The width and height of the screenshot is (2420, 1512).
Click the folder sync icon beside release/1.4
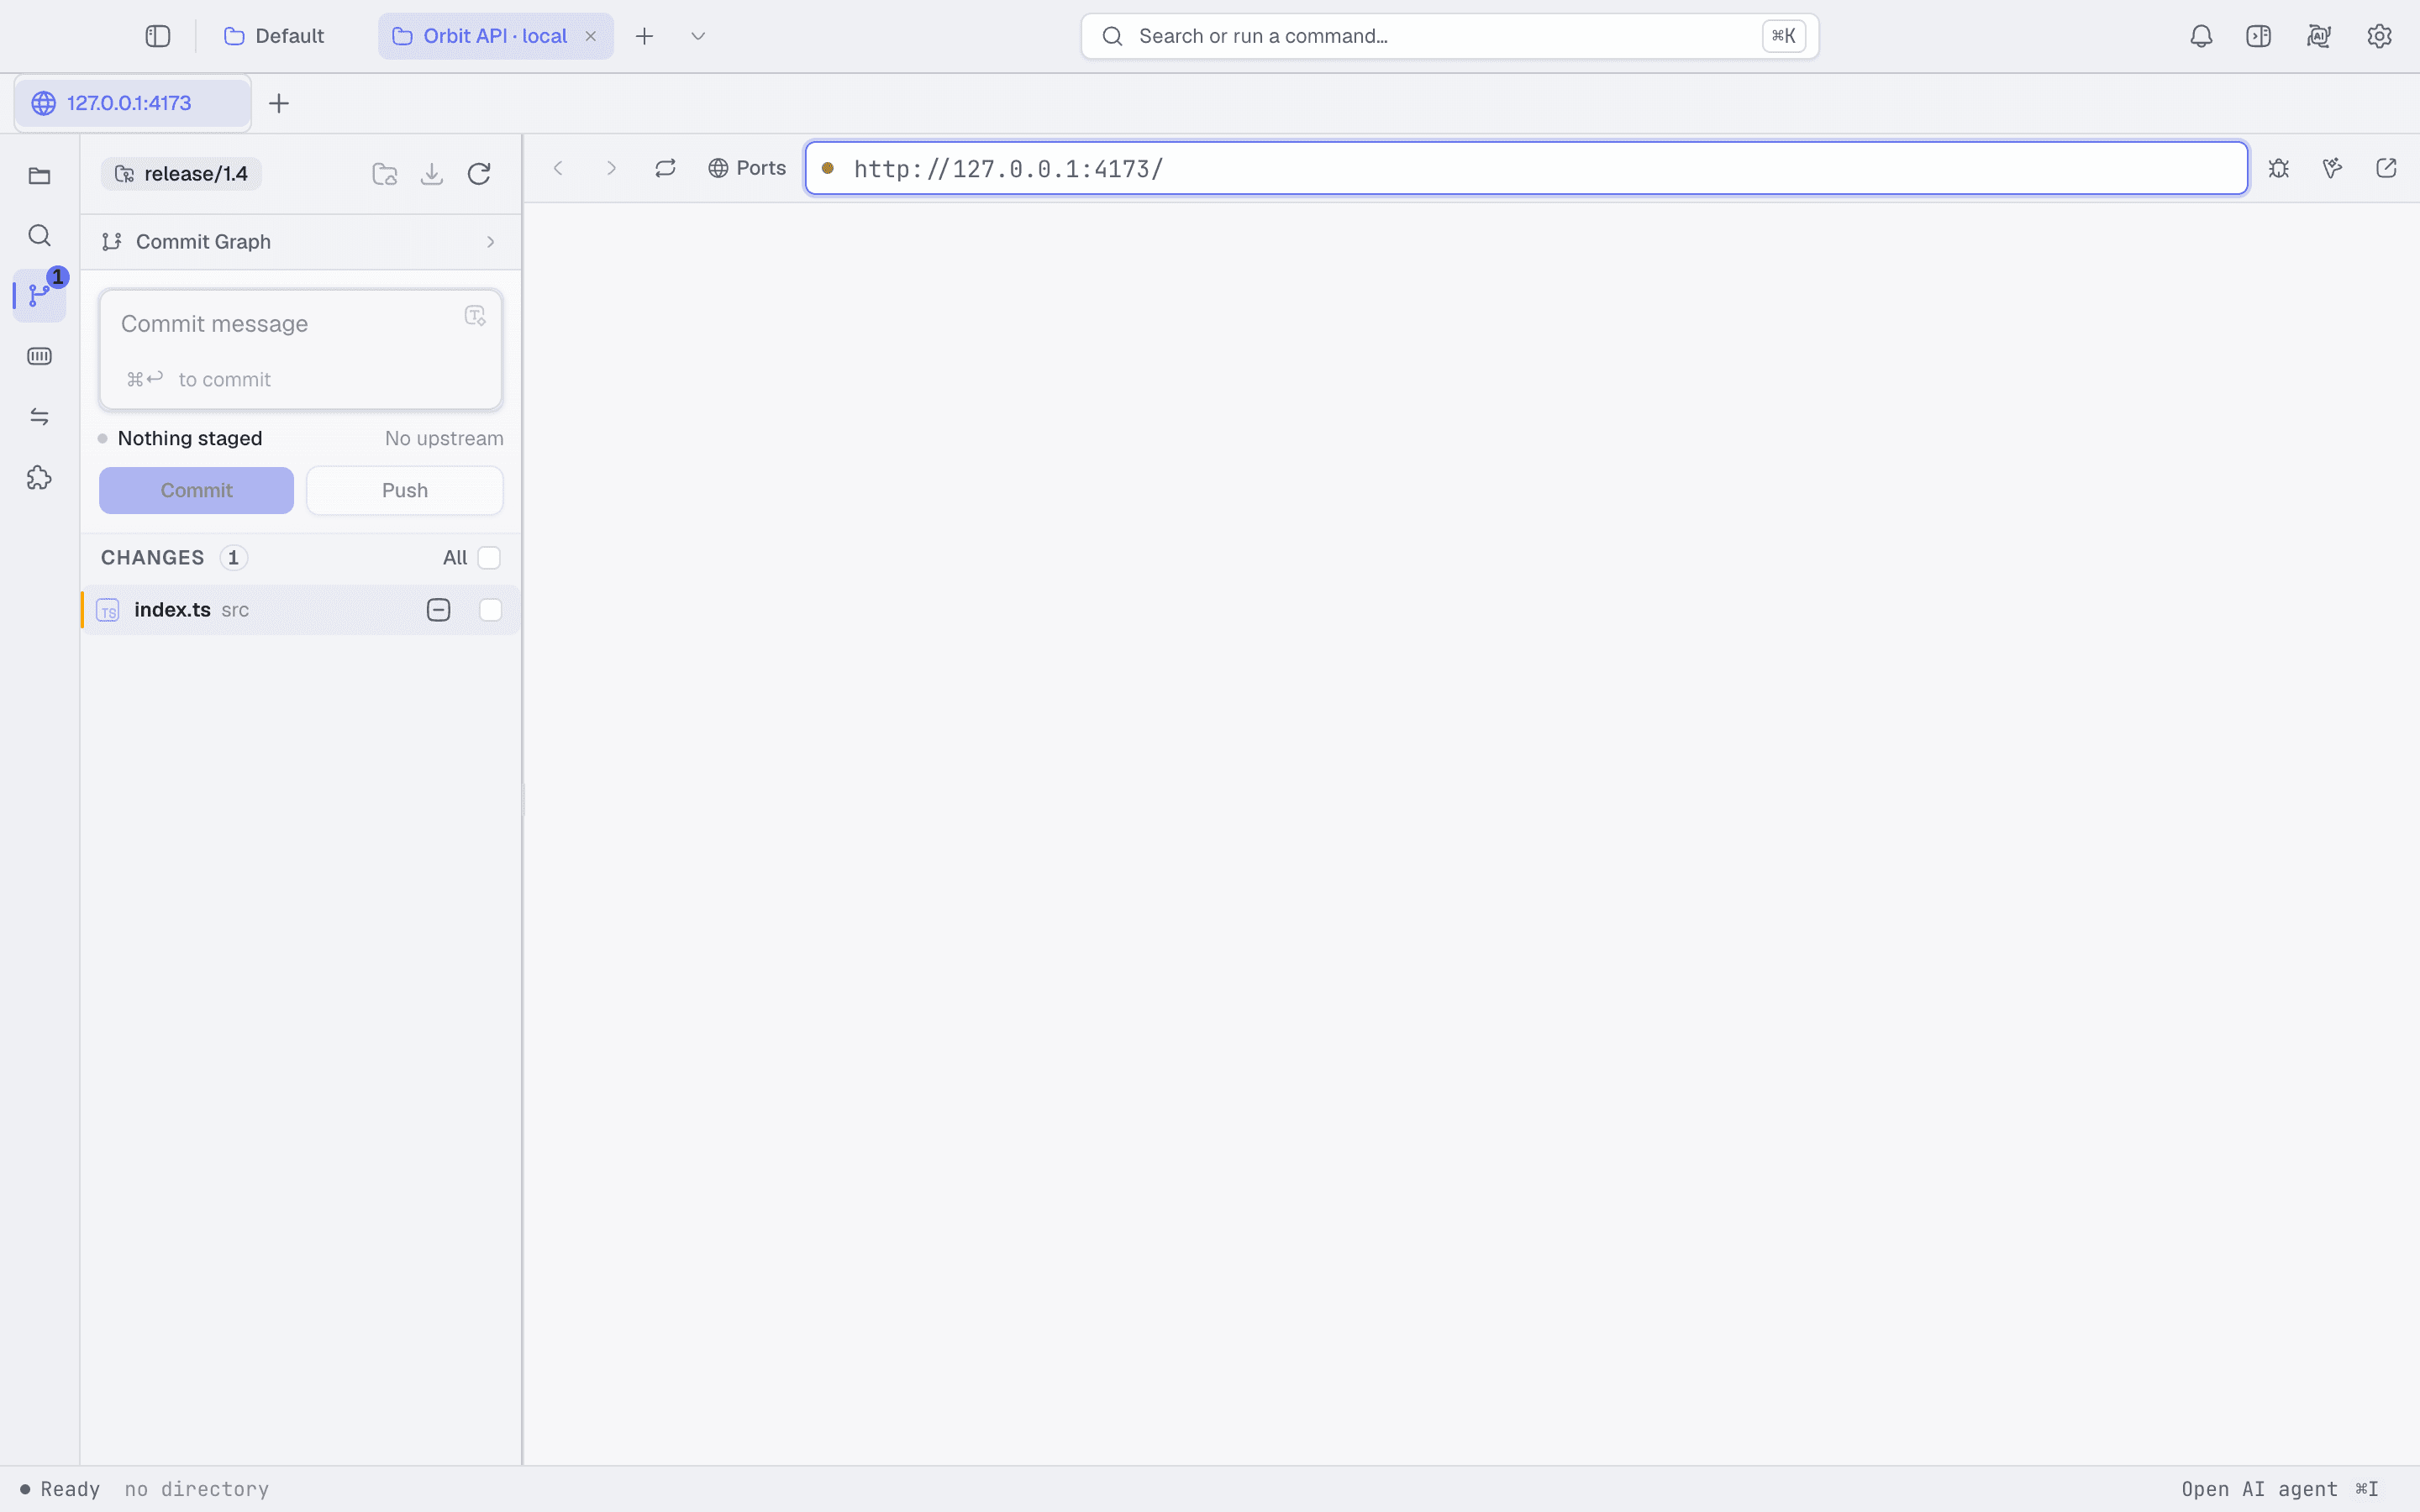point(385,174)
